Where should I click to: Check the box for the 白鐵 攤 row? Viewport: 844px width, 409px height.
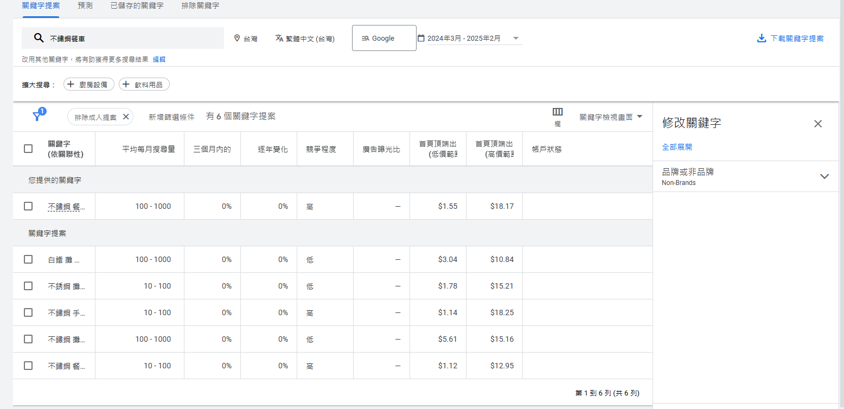point(28,259)
